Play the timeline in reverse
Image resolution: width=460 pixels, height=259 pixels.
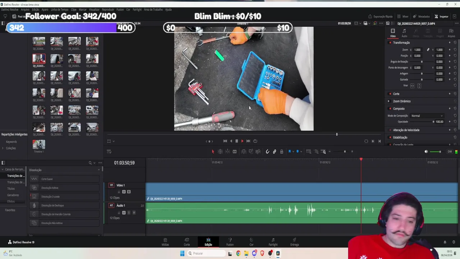(231, 141)
